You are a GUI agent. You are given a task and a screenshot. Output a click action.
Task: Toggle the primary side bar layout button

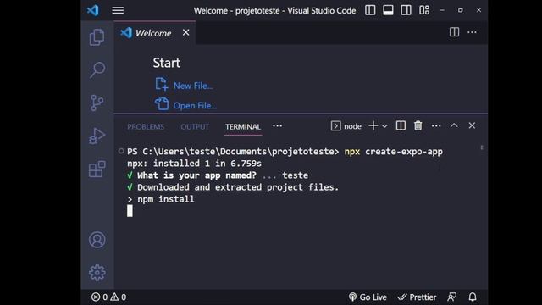(370, 10)
